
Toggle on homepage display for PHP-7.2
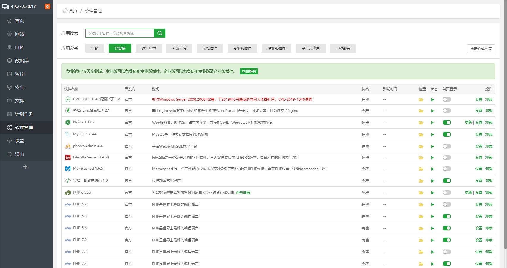[447, 252]
